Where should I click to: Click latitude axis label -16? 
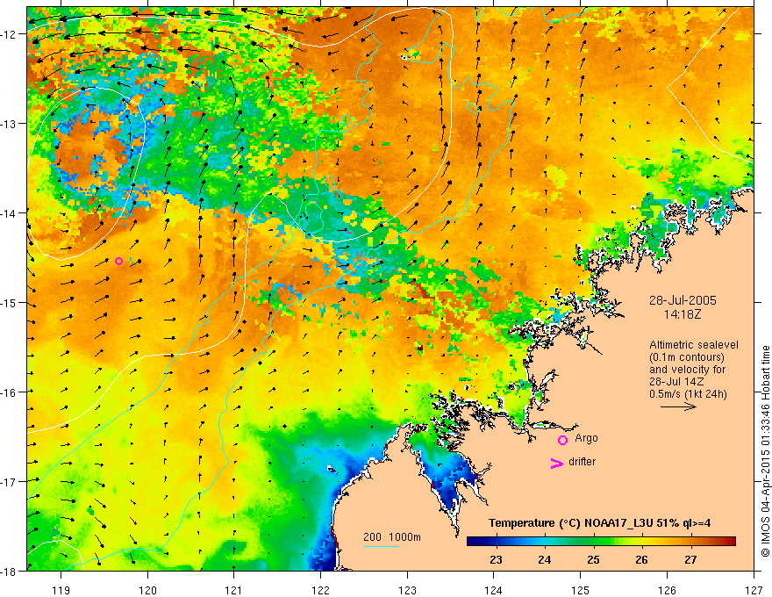click(x=10, y=392)
